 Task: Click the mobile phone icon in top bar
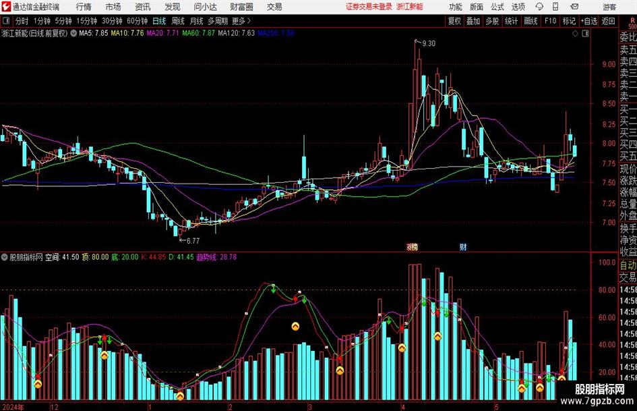click(555, 7)
